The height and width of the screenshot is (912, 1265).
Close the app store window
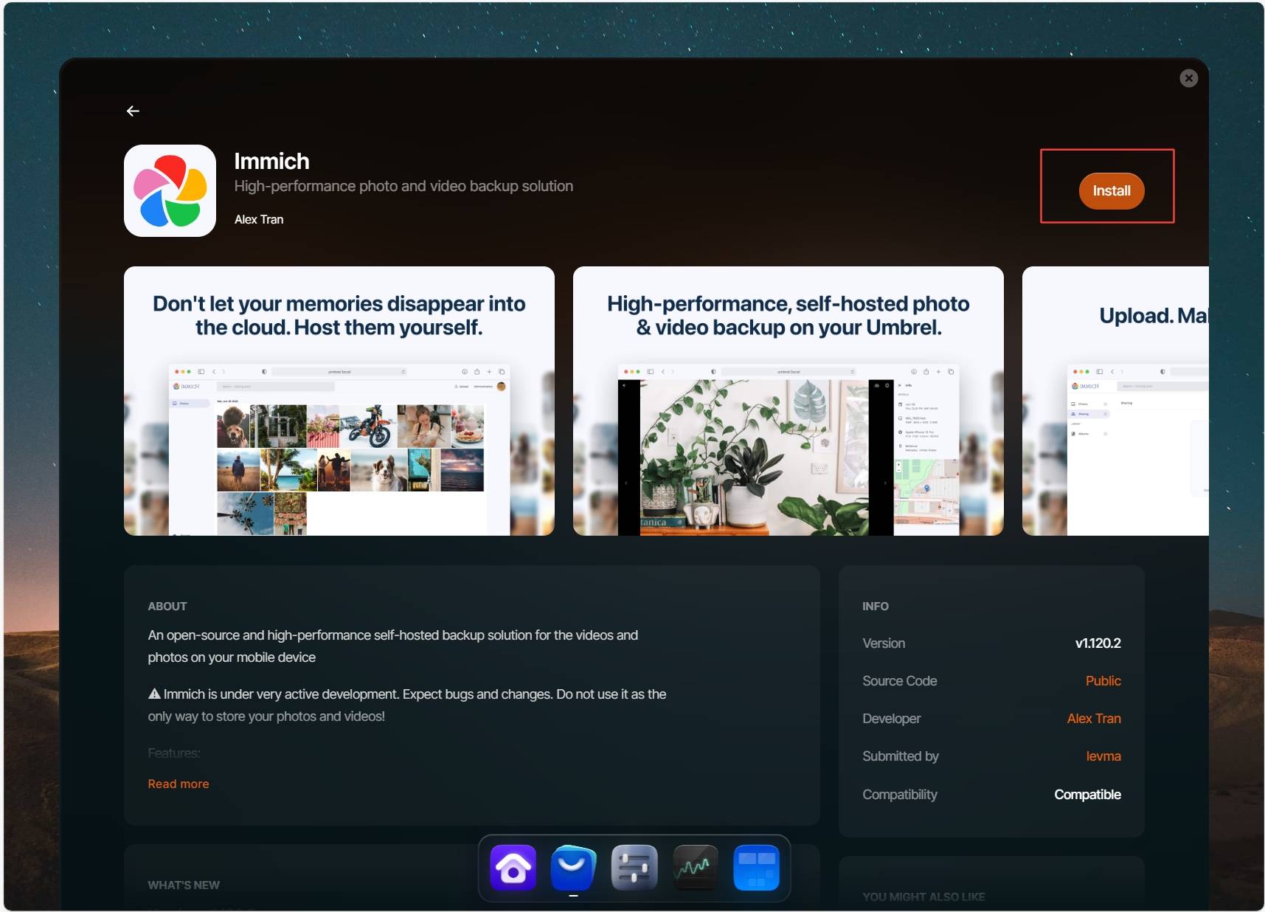1188,78
